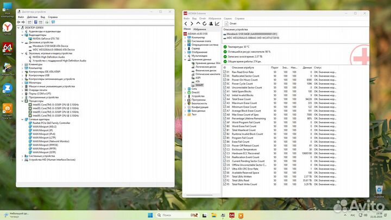Toggle checkbox for Reallocated Sector Count
This screenshot has height=220, width=391.
(224, 76)
